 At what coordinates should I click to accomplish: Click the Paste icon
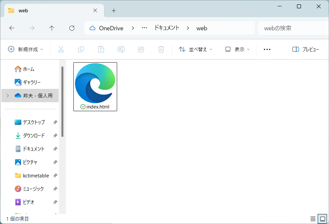101,49
